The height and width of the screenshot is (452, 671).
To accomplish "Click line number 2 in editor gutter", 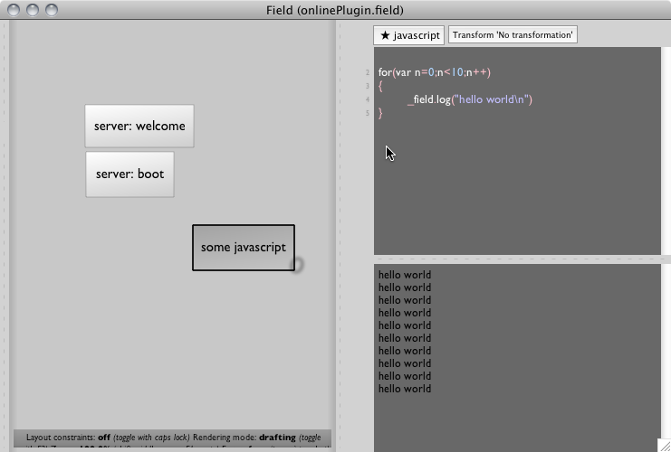I will [368, 72].
